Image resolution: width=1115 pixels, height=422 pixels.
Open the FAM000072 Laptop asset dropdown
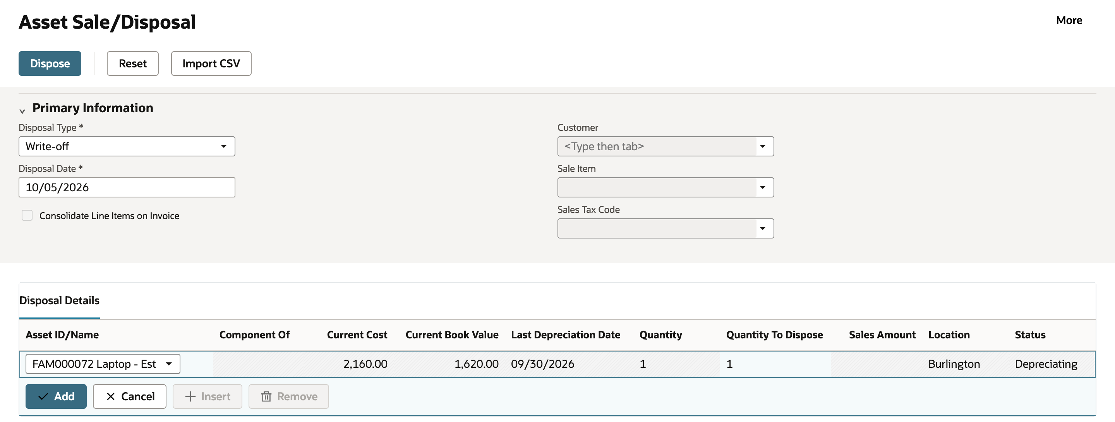(103, 364)
